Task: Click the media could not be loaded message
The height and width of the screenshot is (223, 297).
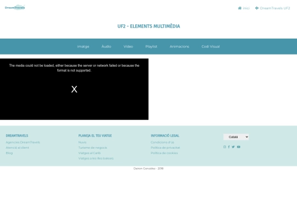Action: pos(74,68)
